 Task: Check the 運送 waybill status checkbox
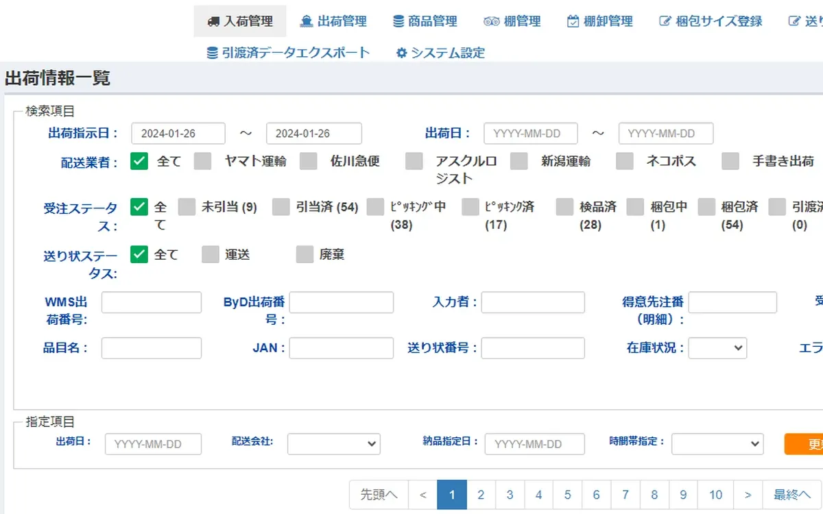210,254
